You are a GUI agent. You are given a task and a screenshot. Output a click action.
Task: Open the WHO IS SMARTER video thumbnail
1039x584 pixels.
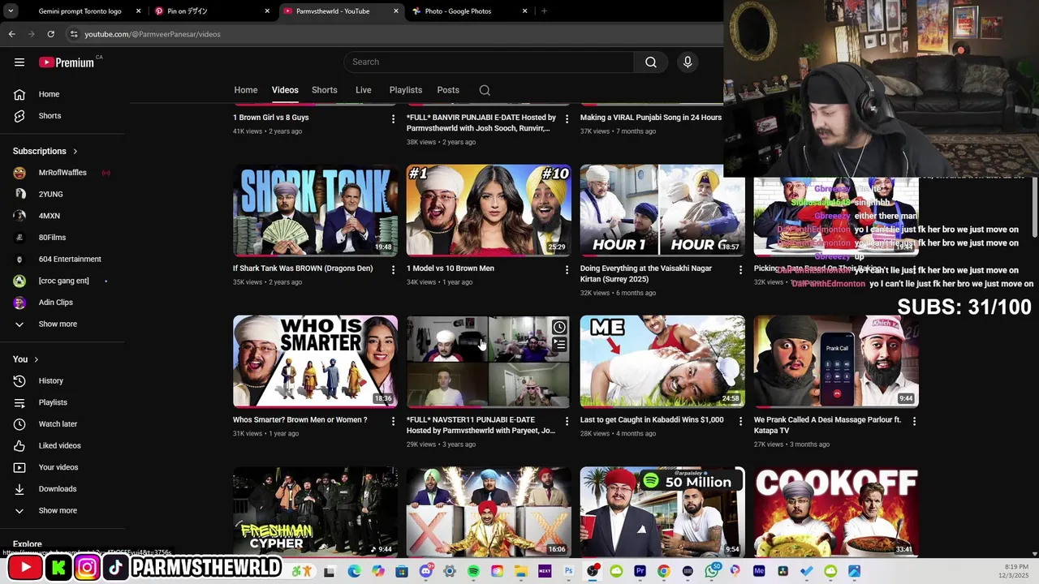click(x=315, y=361)
